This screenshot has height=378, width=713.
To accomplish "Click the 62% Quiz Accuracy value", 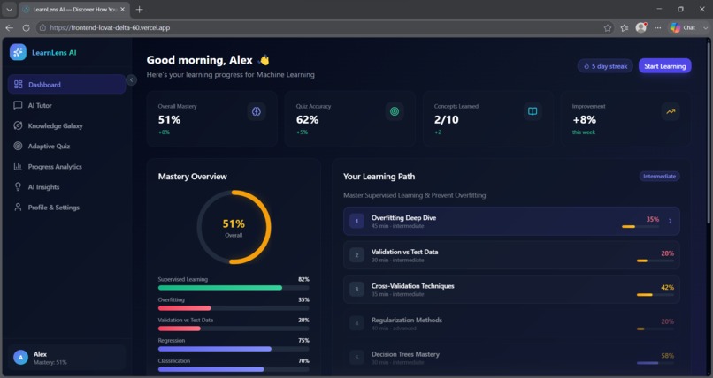I will tap(307, 120).
